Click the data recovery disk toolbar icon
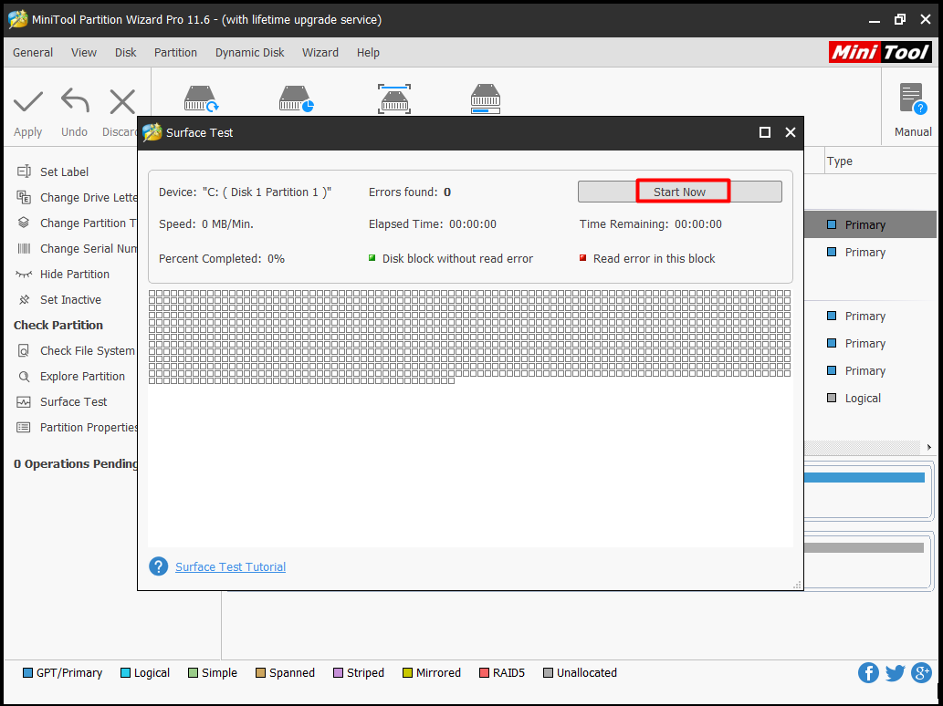Viewport: 943px width, 706px height. pos(202,99)
